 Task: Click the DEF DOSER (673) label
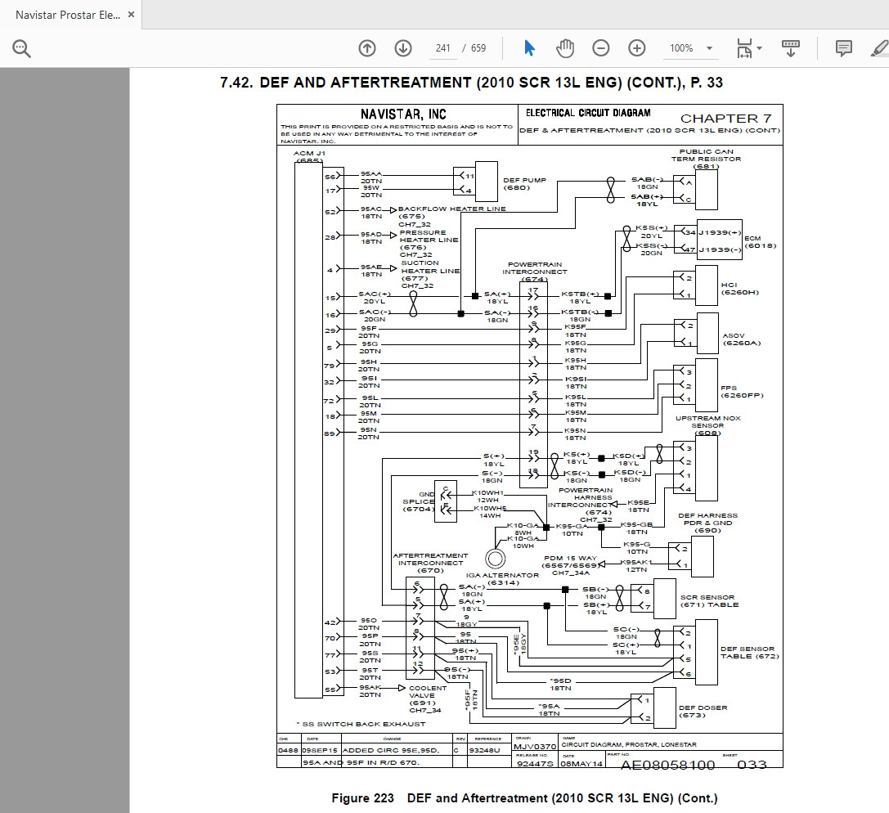(x=703, y=712)
